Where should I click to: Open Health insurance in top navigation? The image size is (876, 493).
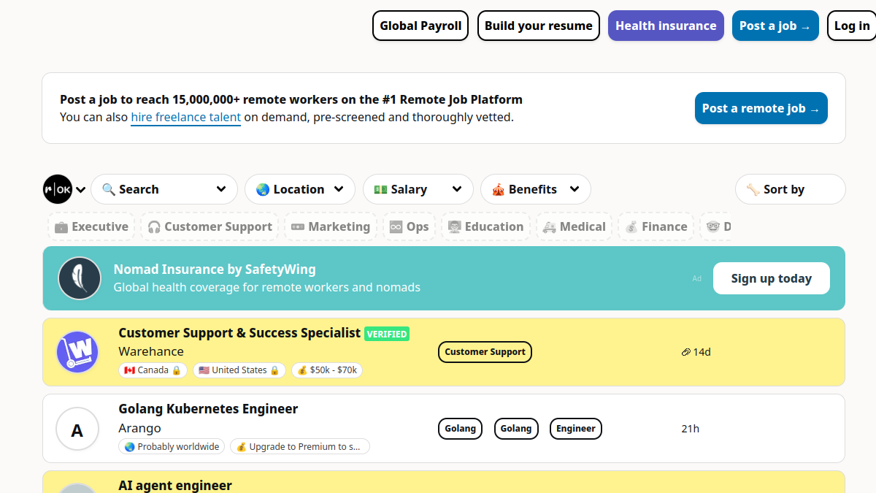[666, 26]
